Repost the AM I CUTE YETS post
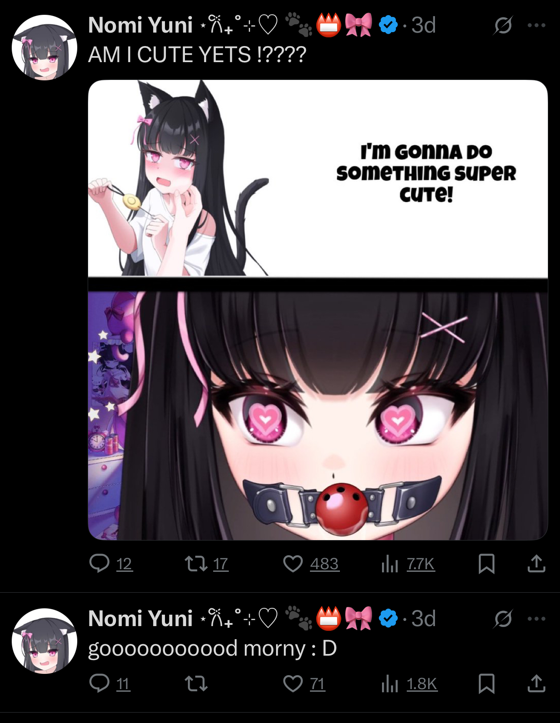The height and width of the screenshot is (723, 560). coord(207,564)
